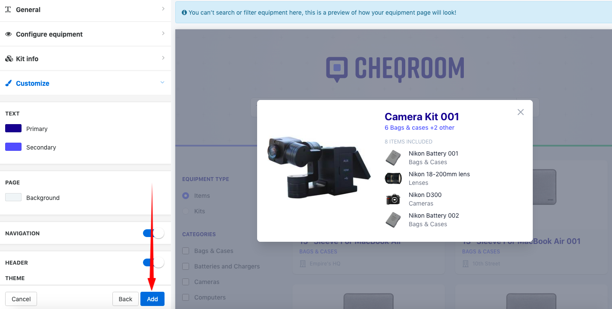Click the building icon beside Empire's HQ

(x=302, y=263)
